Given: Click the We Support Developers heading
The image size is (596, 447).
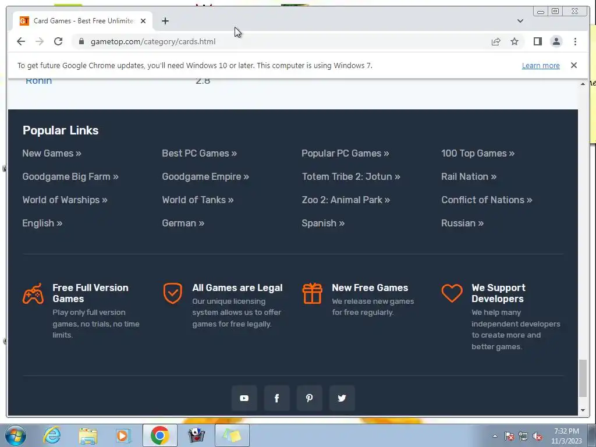Looking at the screenshot, I should click(x=498, y=293).
